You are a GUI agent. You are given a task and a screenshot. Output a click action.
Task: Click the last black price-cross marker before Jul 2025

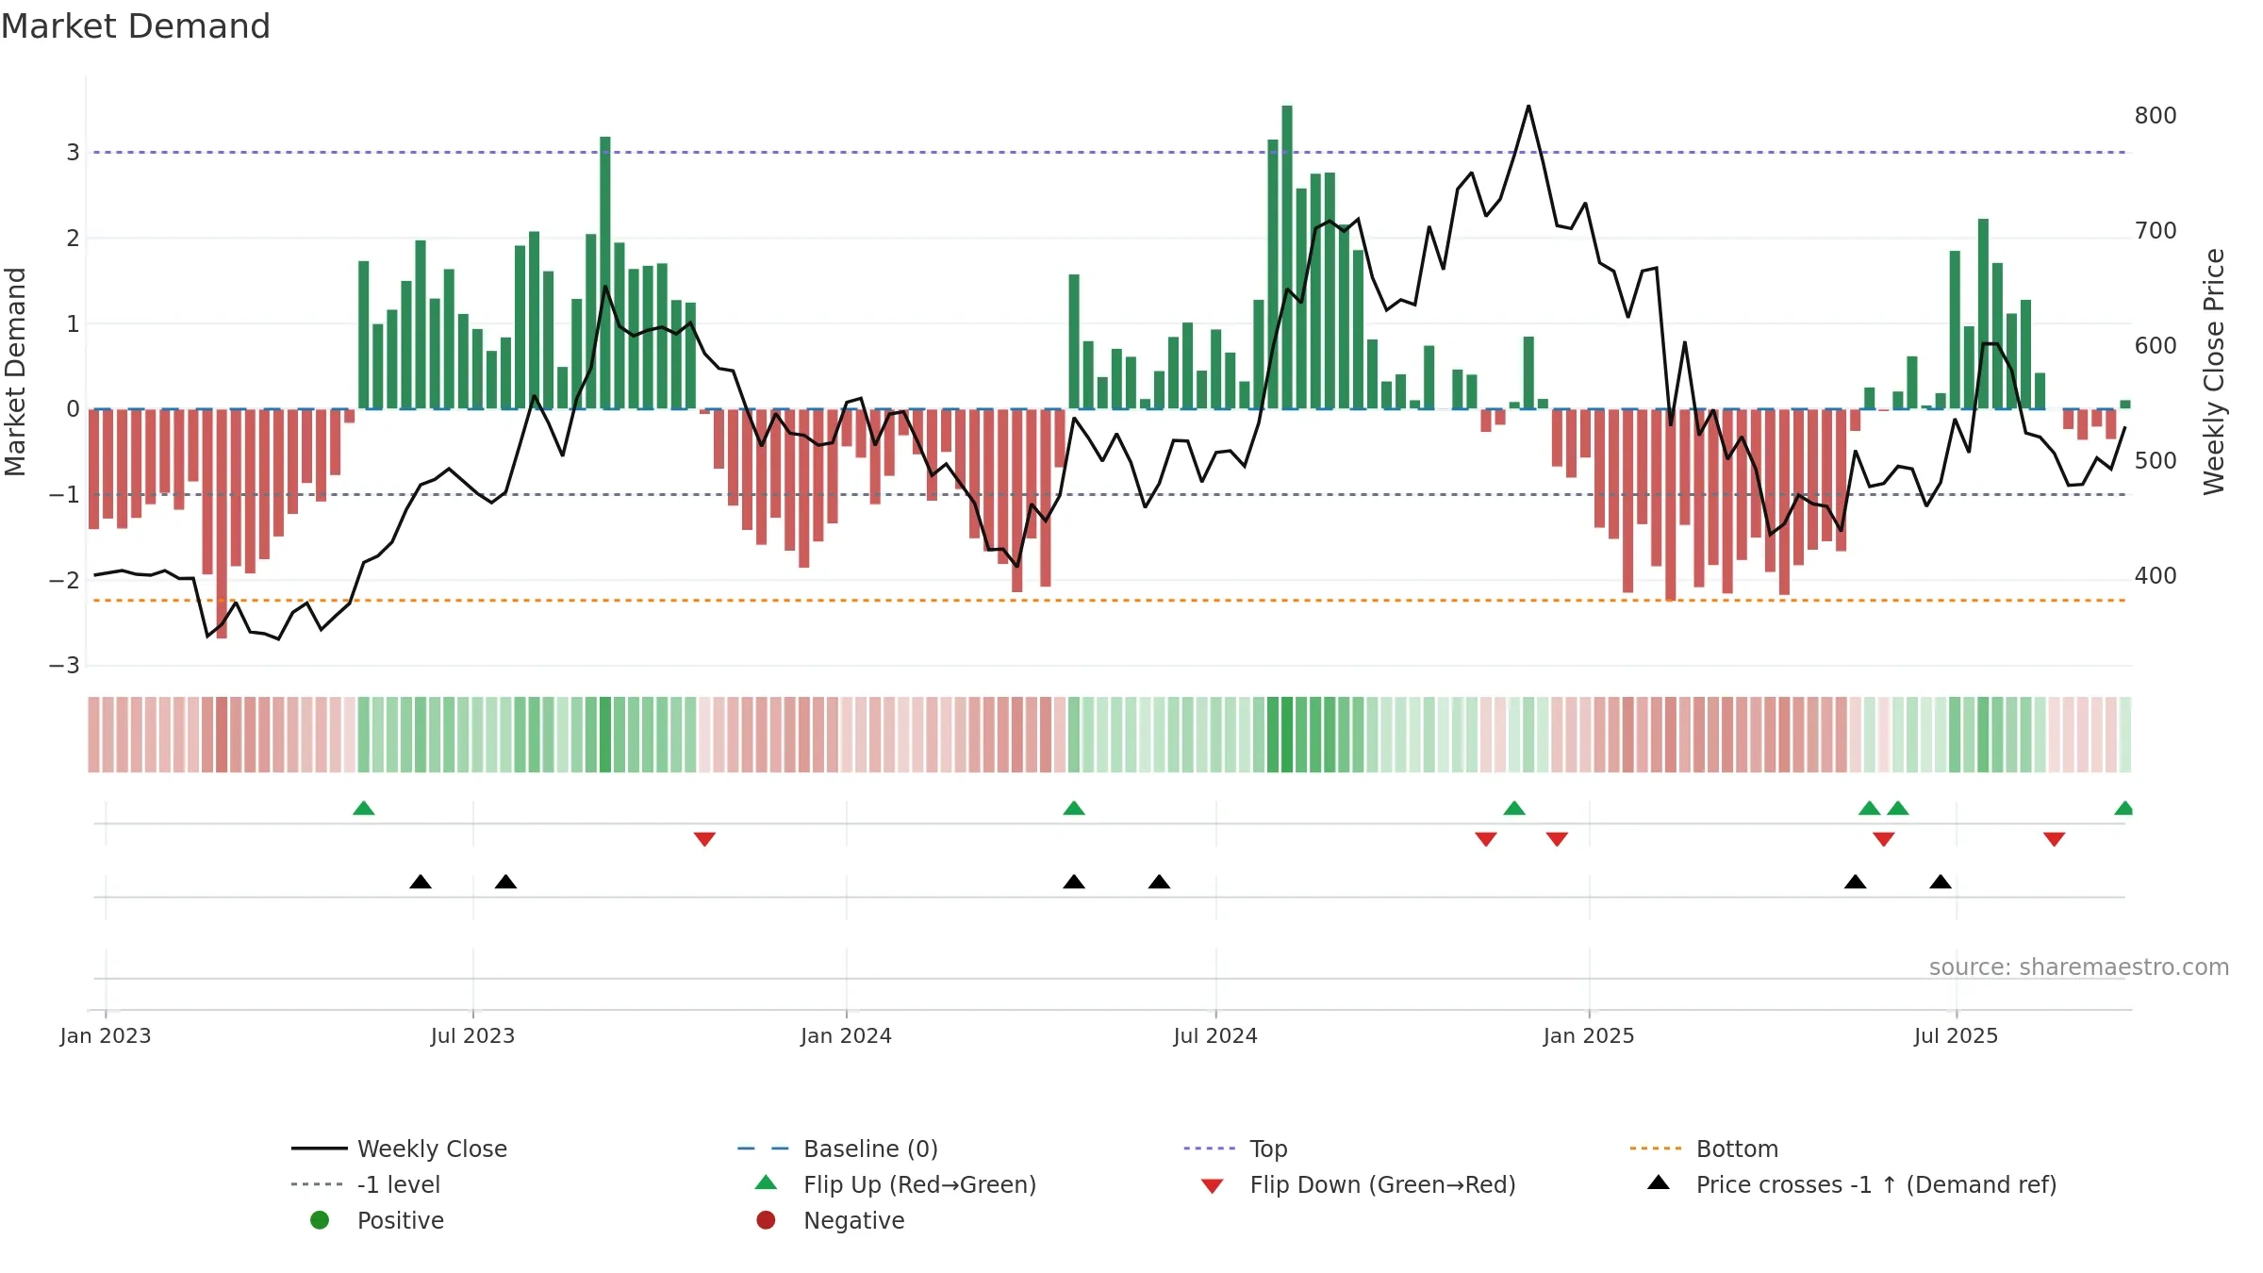pyautogui.click(x=1941, y=882)
